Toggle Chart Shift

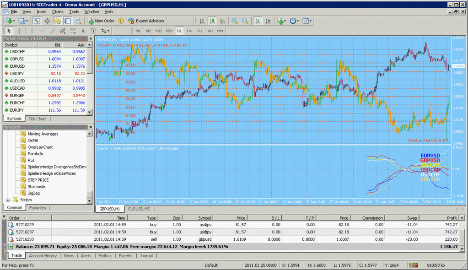268,21
